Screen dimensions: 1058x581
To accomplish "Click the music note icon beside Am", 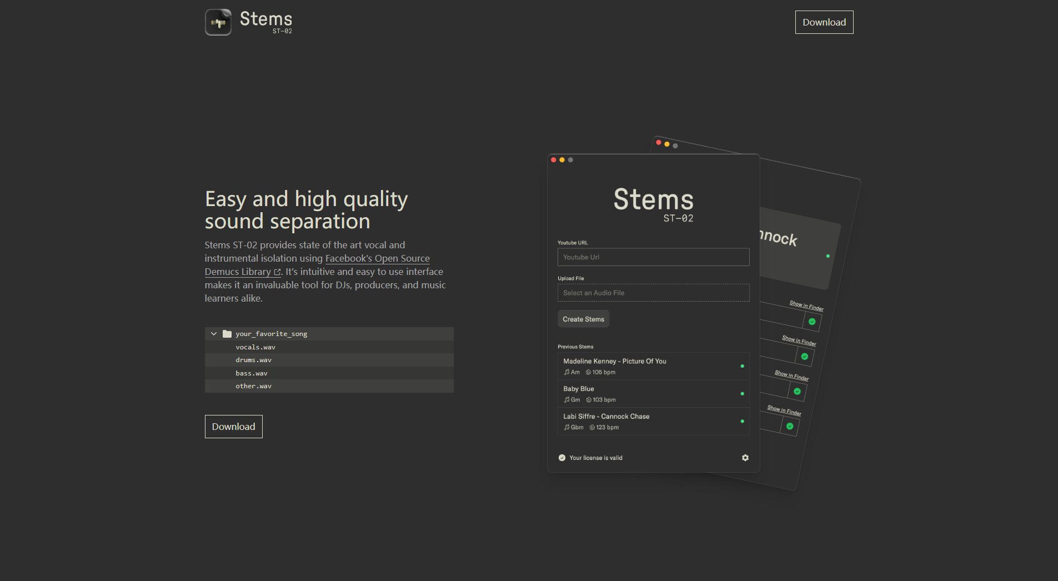I will [x=566, y=372].
